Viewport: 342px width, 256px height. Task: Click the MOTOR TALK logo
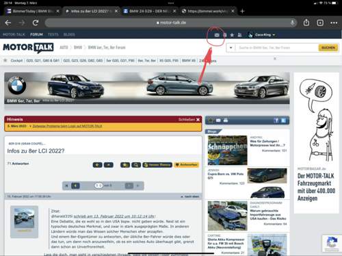28,48
